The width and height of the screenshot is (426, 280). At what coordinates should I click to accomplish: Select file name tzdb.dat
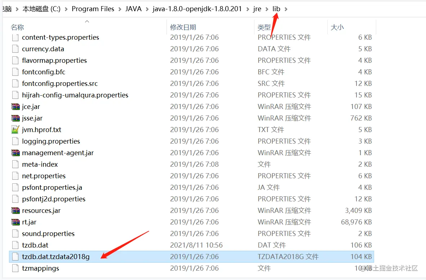click(x=35, y=245)
